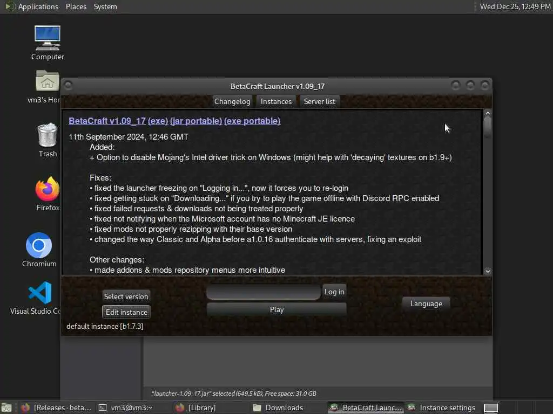Open the Applications menu

(38, 6)
